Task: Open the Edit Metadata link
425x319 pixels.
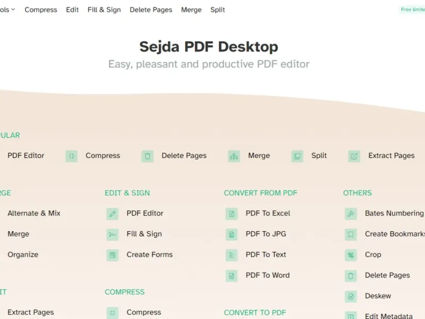Action: (389, 316)
